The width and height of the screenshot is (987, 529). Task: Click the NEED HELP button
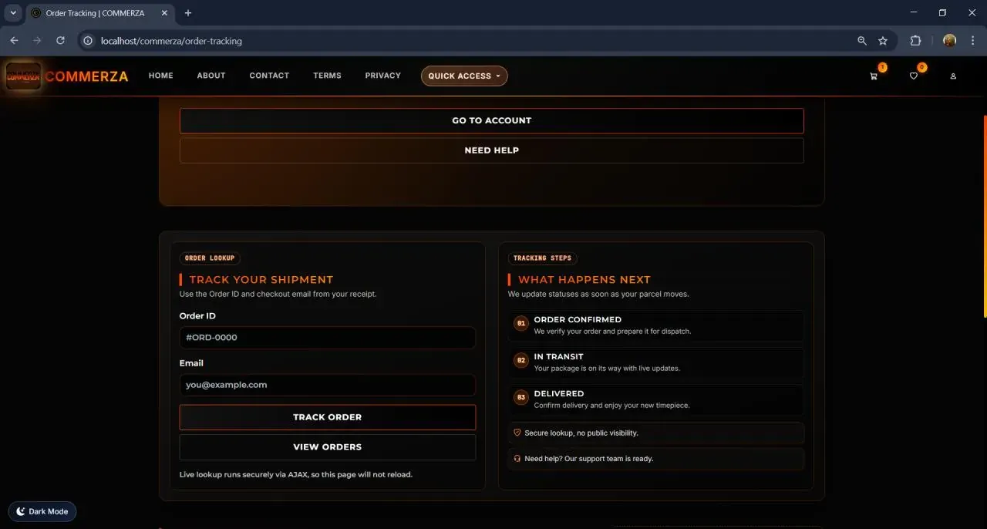pyautogui.click(x=492, y=150)
